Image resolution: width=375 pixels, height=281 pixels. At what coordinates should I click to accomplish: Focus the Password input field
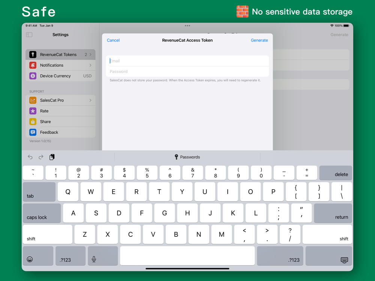(187, 72)
